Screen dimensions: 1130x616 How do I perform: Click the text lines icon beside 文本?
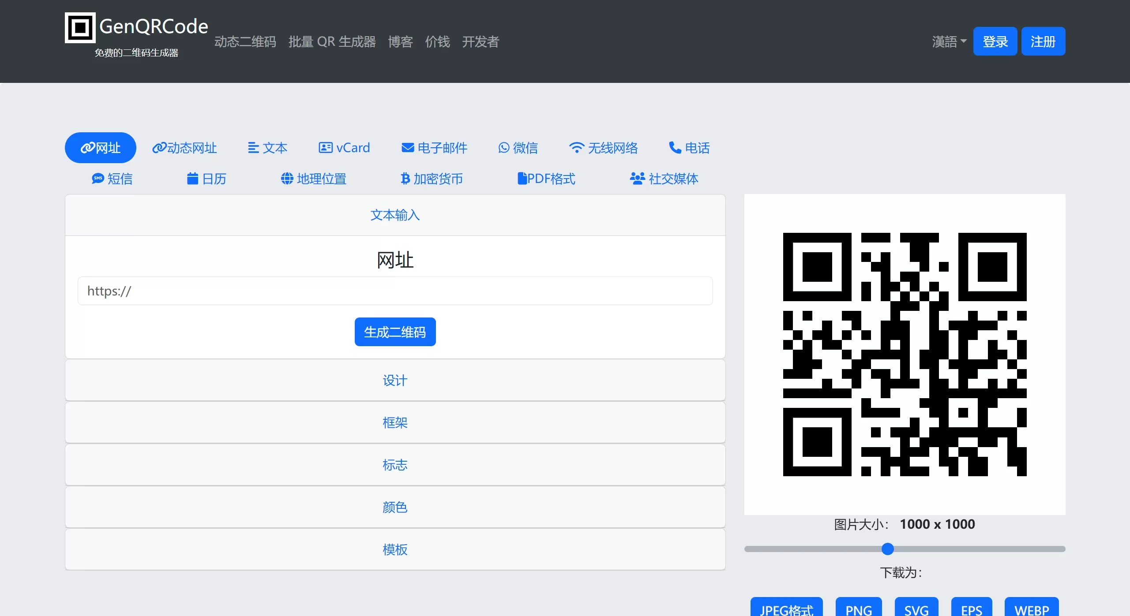(x=253, y=148)
